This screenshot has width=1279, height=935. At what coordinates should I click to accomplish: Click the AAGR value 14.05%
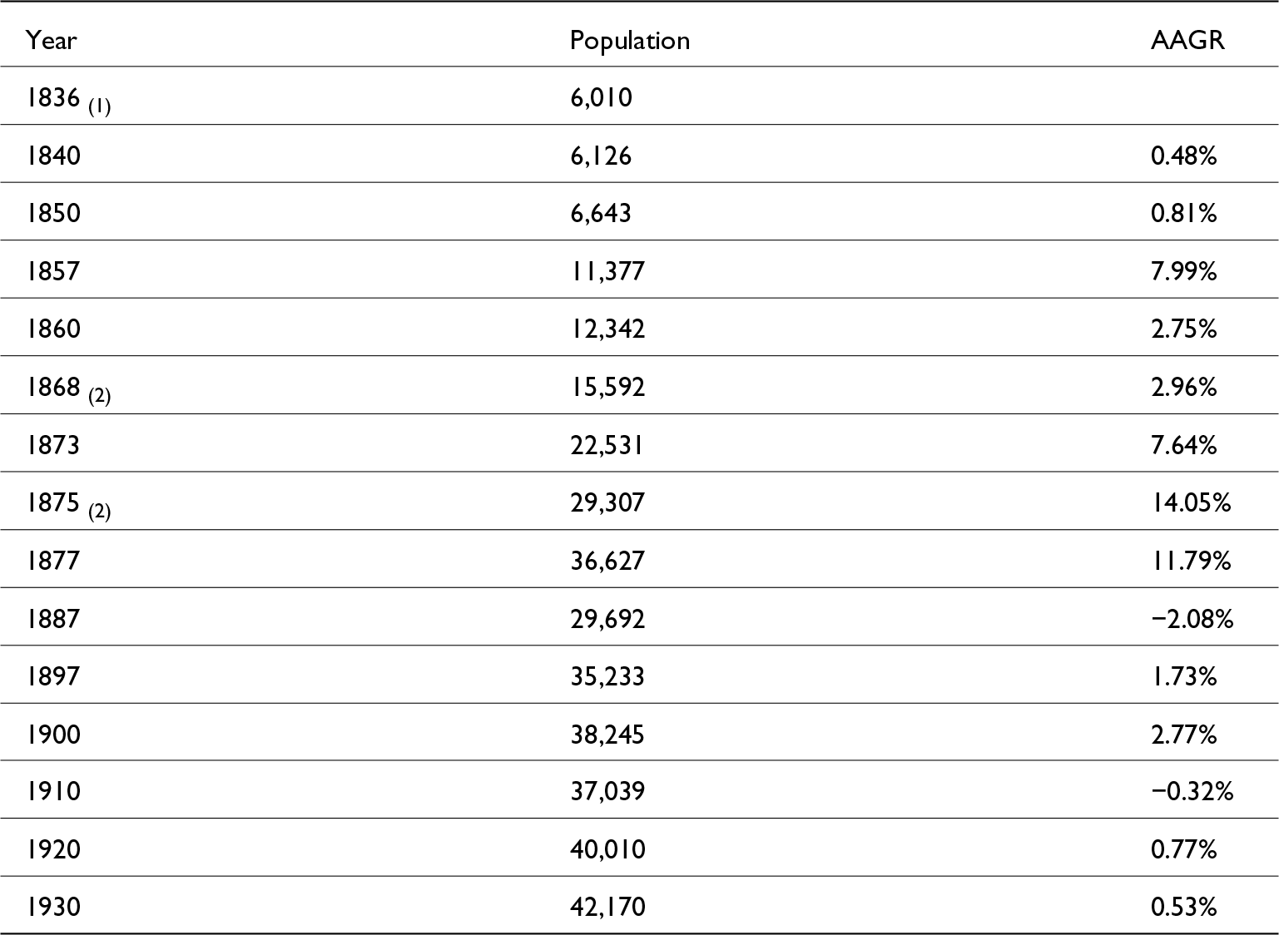[1190, 502]
